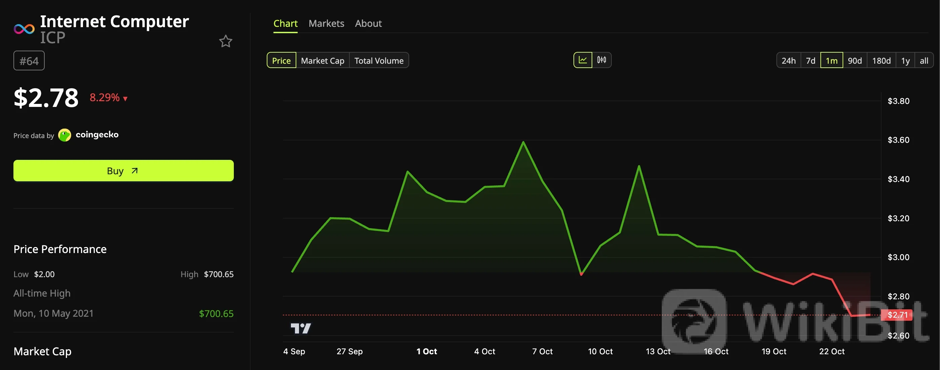
Task: Set chart range to 180d
Action: pyautogui.click(x=881, y=60)
